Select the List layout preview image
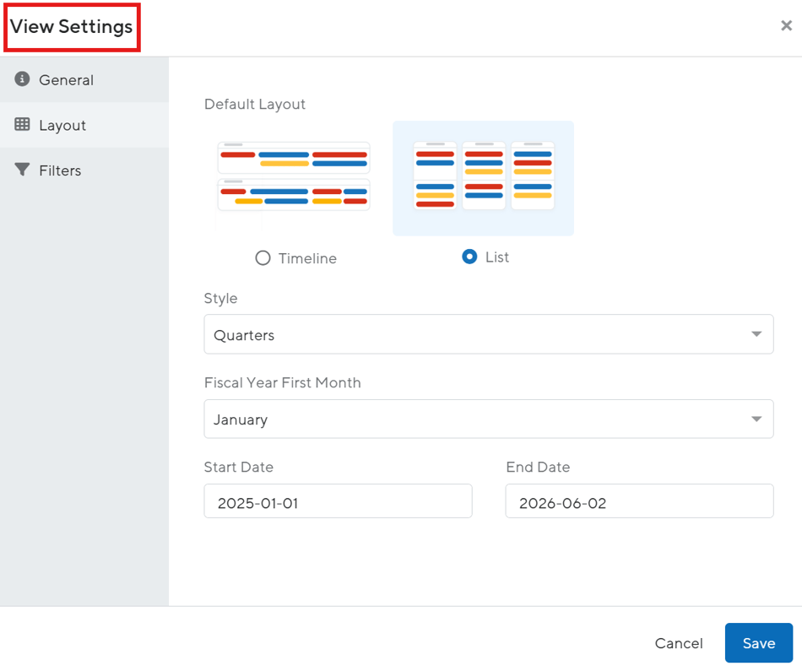Image resolution: width=802 pixels, height=671 pixels. coord(483,176)
